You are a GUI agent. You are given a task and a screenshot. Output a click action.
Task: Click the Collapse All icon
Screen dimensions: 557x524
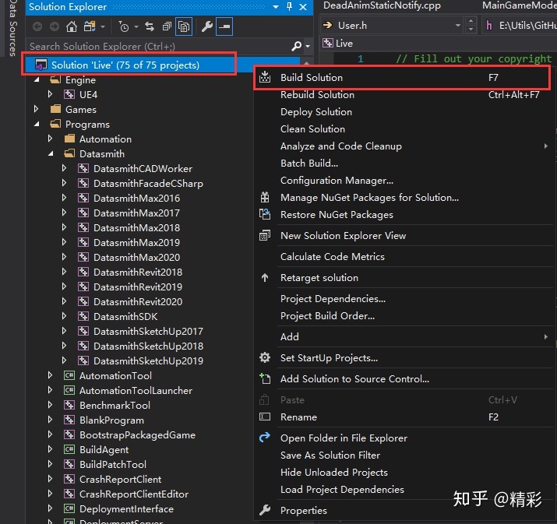click(x=167, y=26)
